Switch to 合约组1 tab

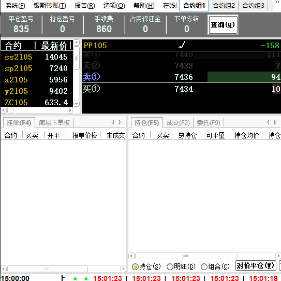click(194, 6)
